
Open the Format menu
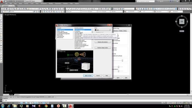click(x=26, y=4)
